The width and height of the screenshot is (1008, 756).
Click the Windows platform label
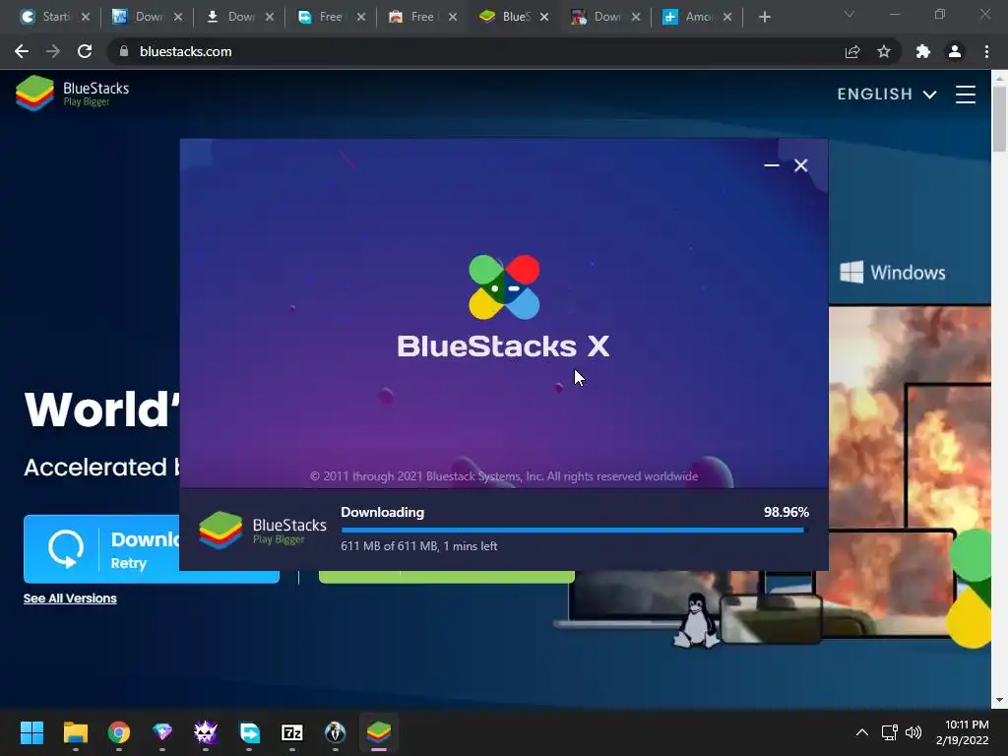893,273
